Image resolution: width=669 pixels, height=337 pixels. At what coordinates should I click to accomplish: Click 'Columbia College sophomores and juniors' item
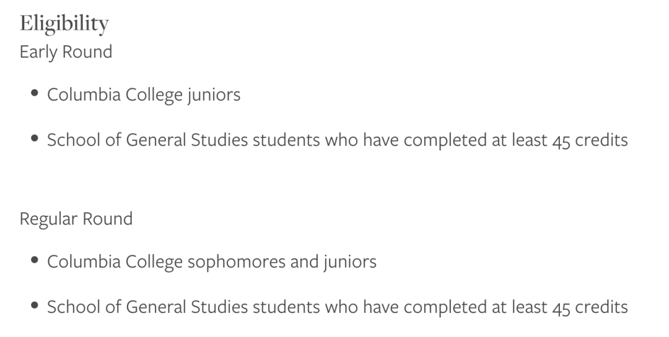click(212, 262)
